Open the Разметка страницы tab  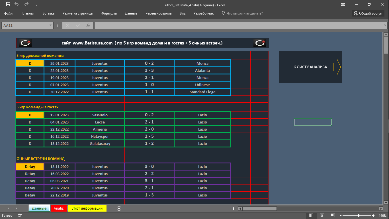tap(78, 13)
